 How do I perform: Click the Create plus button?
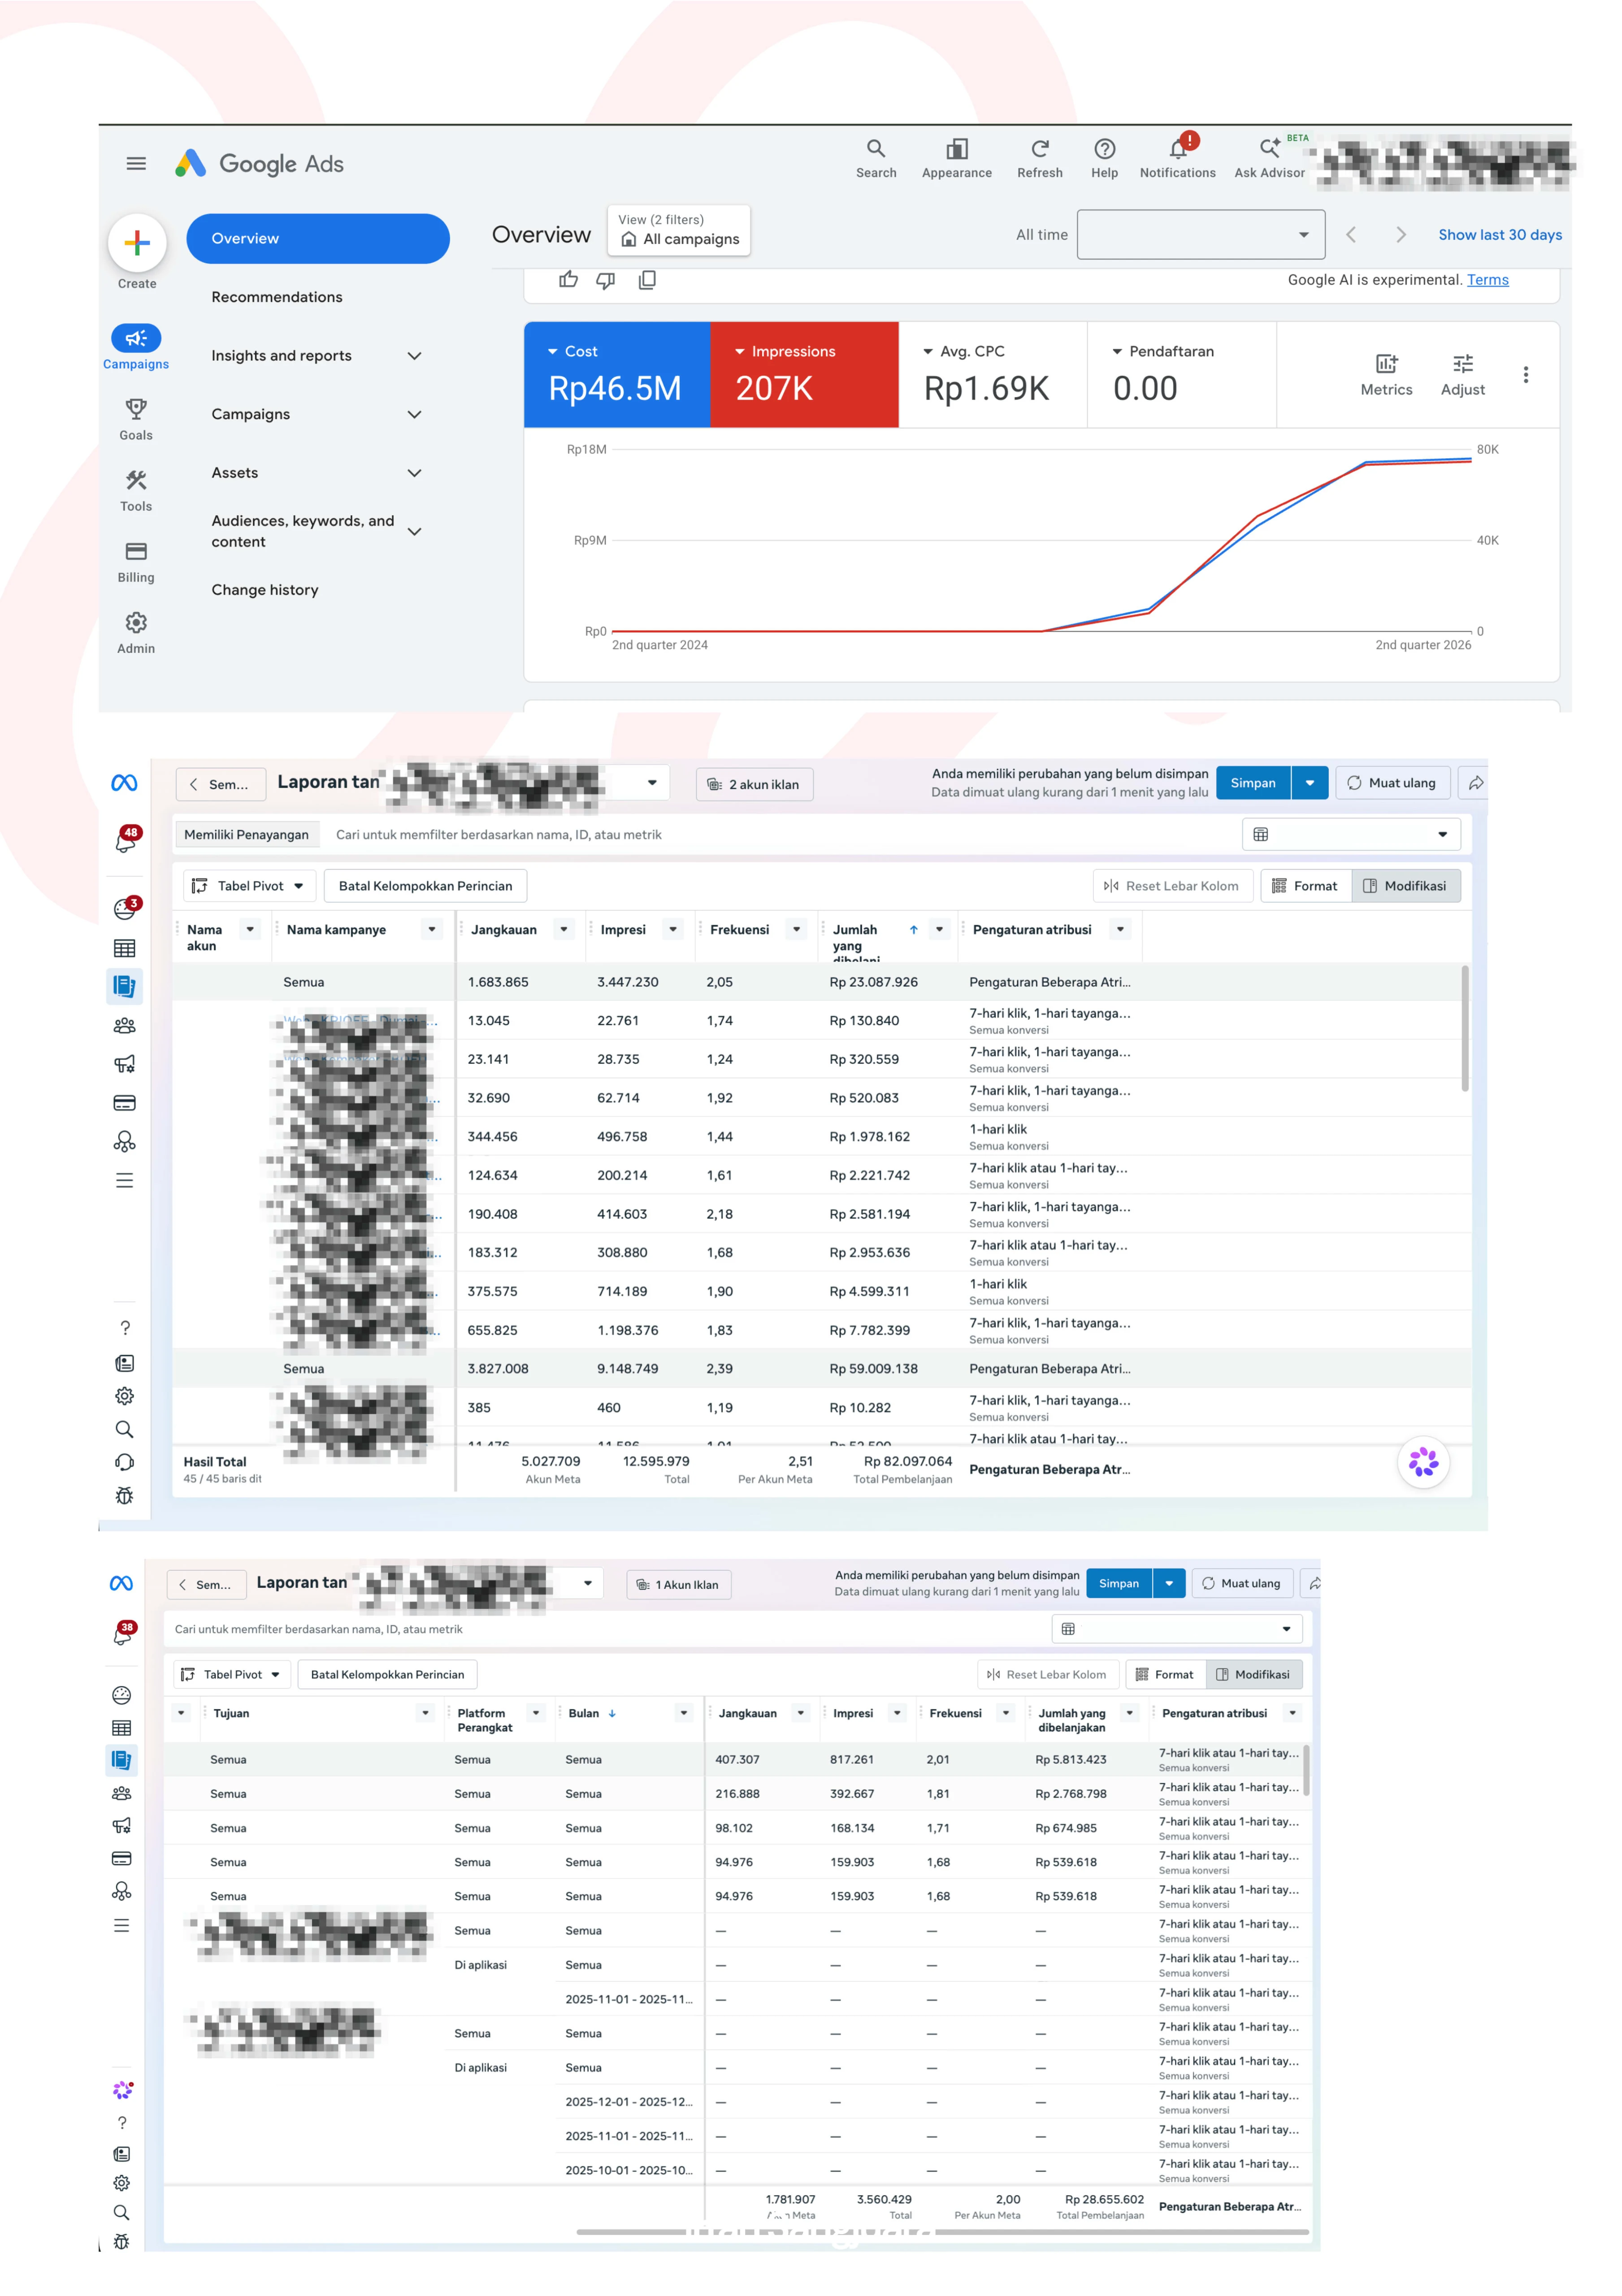coord(137,242)
